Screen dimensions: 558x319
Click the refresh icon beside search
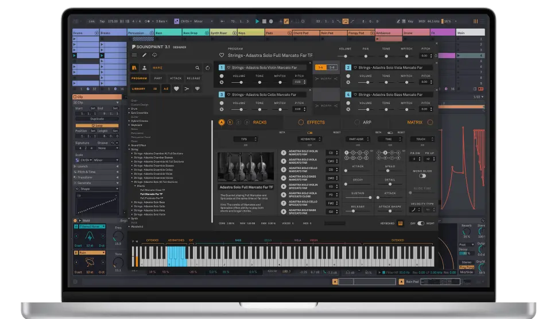pyautogui.click(x=207, y=67)
